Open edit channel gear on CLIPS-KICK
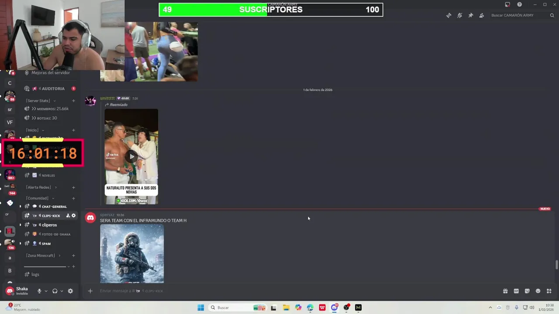This screenshot has width=559, height=314. click(73, 215)
